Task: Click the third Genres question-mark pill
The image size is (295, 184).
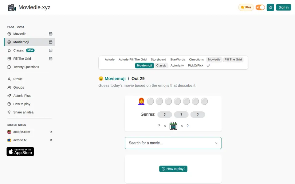Action: click(x=198, y=114)
